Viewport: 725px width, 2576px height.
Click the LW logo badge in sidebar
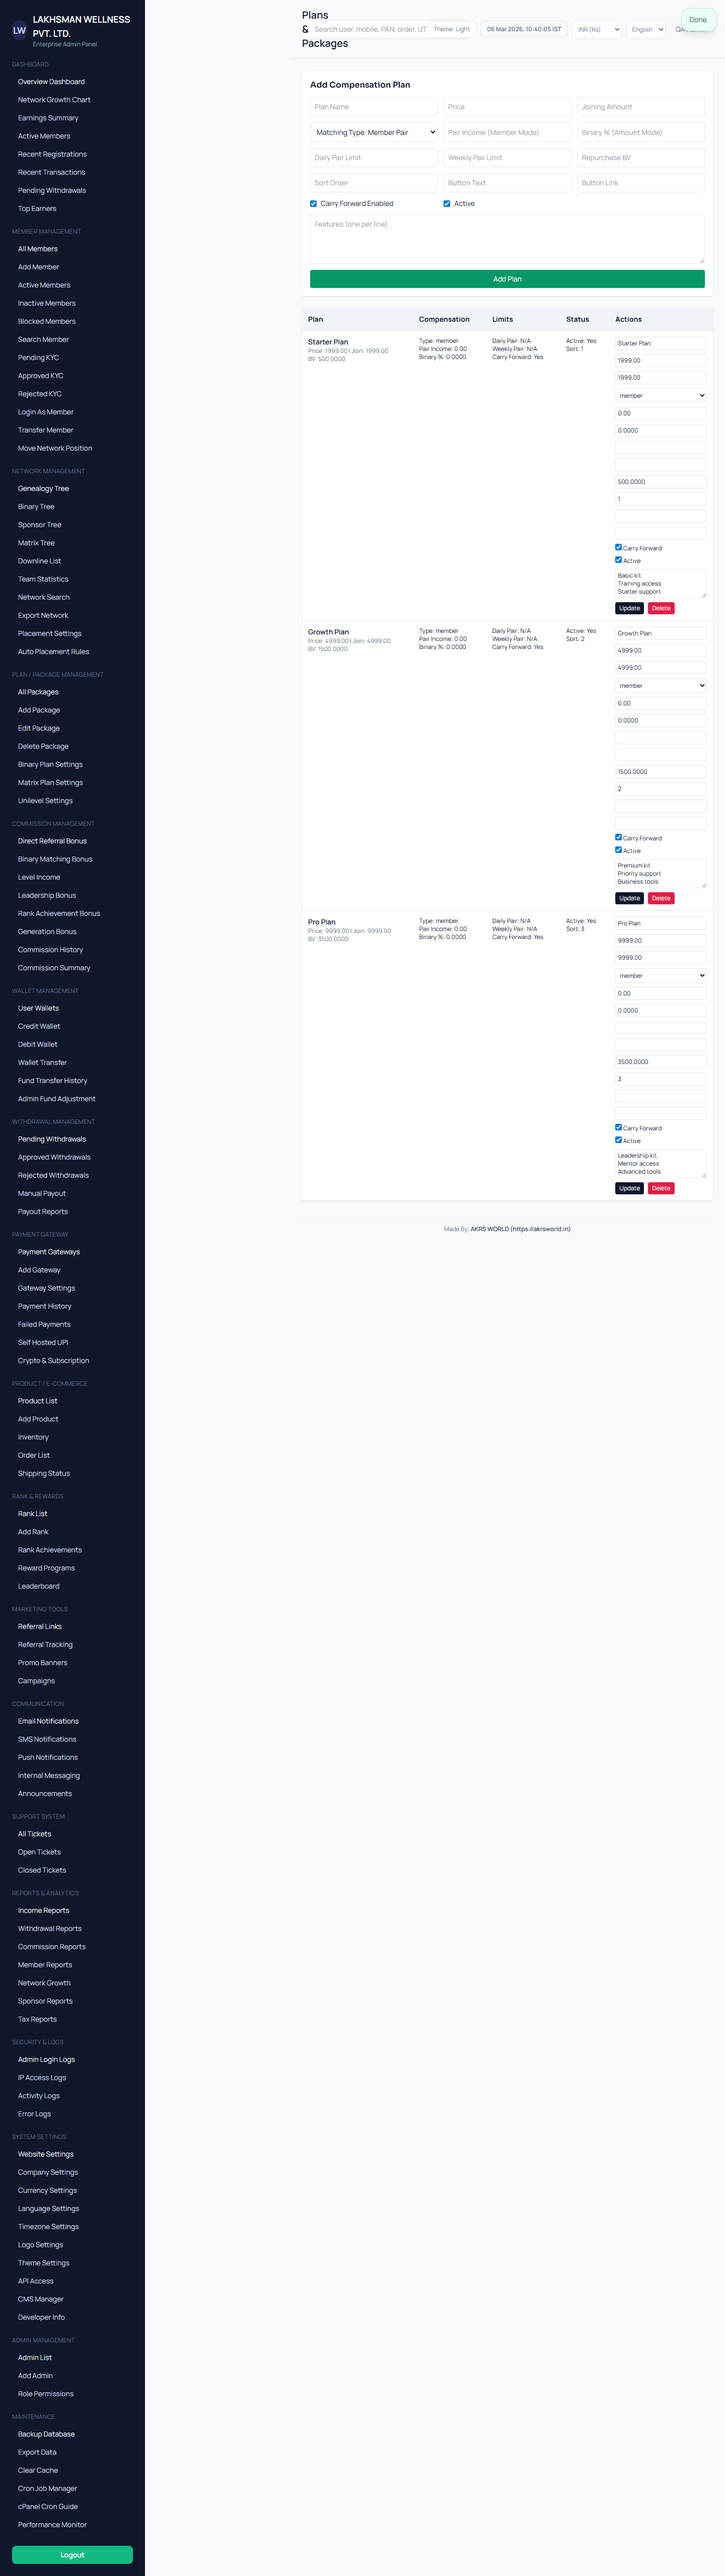point(19,31)
